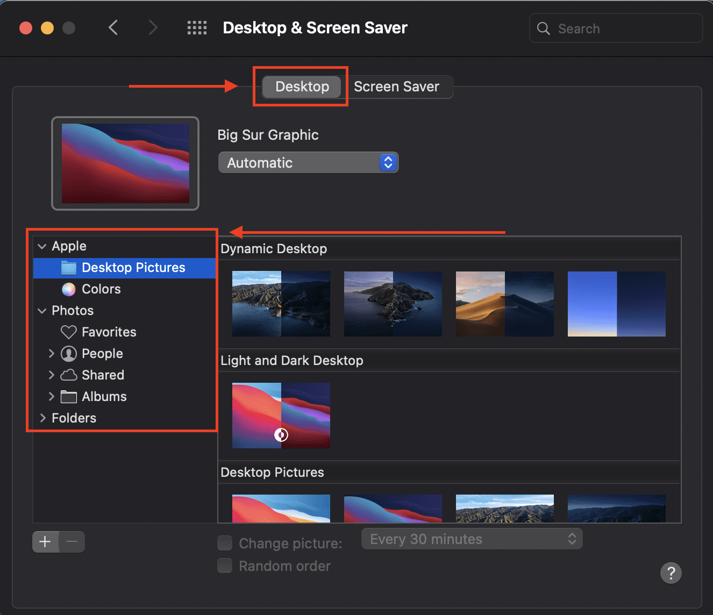
Task: Choose the Mojave desert dynamic wallpaper
Action: click(x=504, y=304)
